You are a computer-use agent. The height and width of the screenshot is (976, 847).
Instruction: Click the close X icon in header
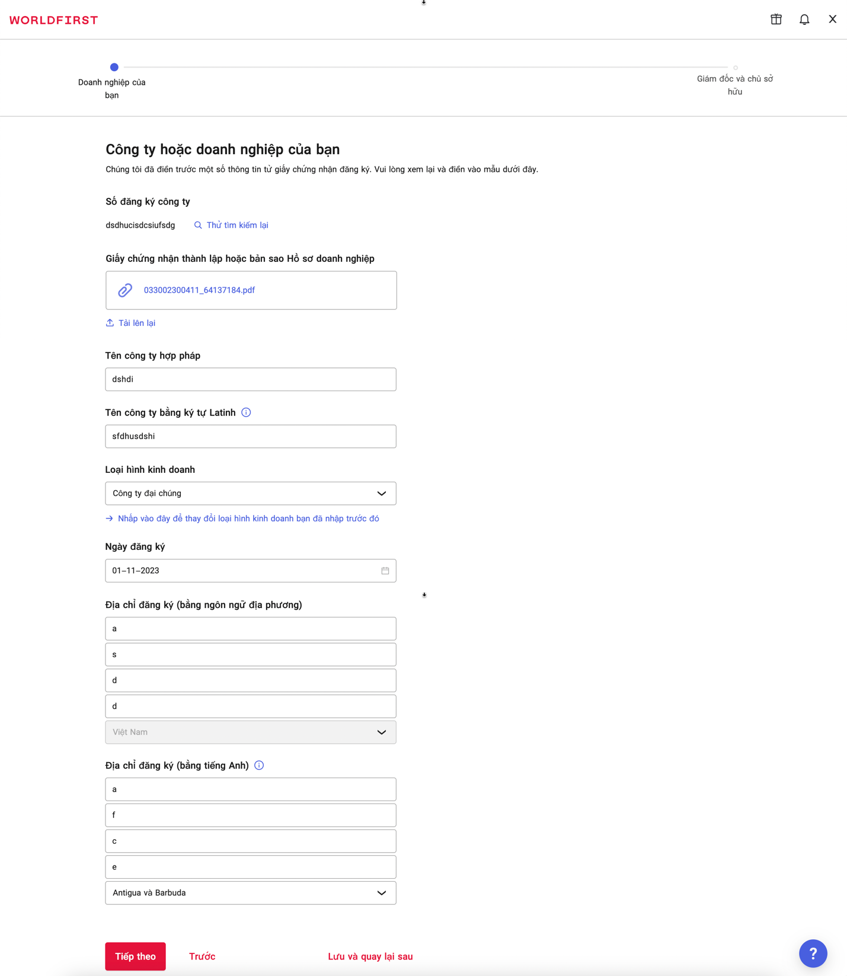coord(832,20)
